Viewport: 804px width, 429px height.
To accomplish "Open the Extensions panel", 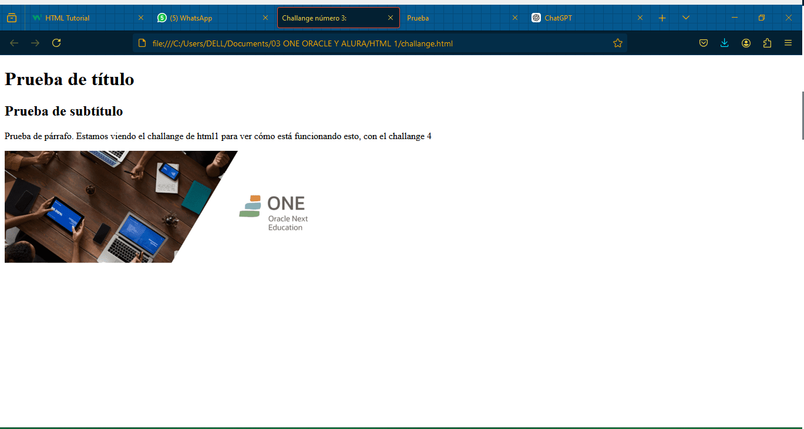I will point(767,43).
